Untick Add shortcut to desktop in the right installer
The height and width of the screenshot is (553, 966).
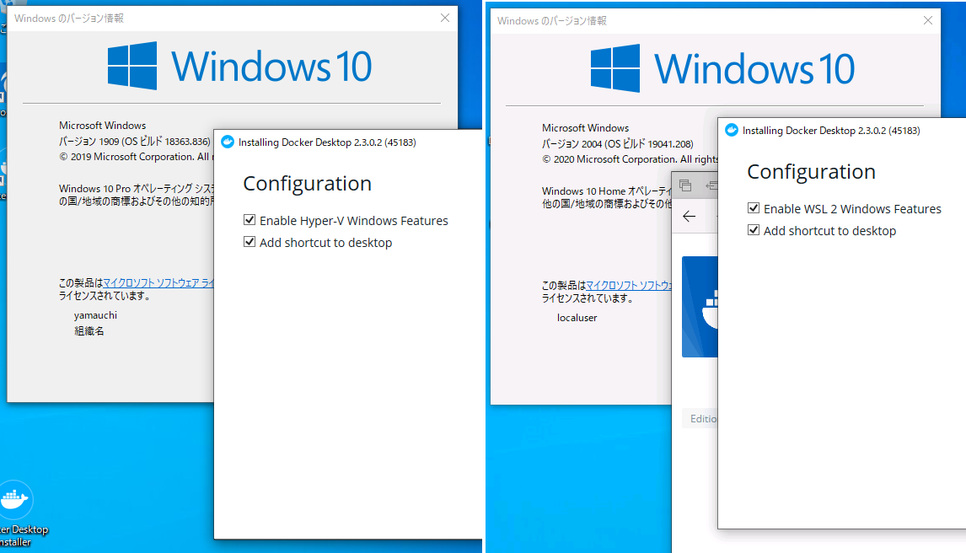pyautogui.click(x=754, y=230)
